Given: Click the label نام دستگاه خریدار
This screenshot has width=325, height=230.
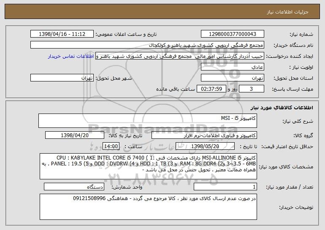Looking at the screenshot, I should point(293,45).
